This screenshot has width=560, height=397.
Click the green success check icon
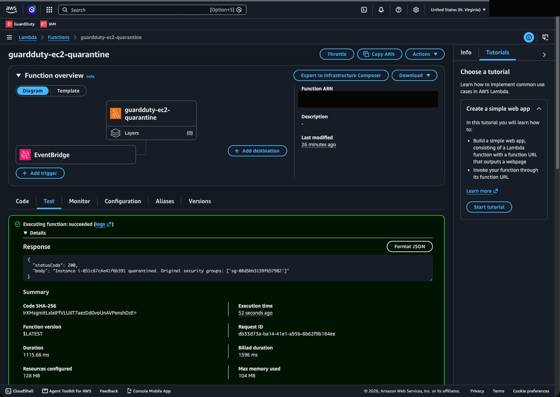pos(17,224)
